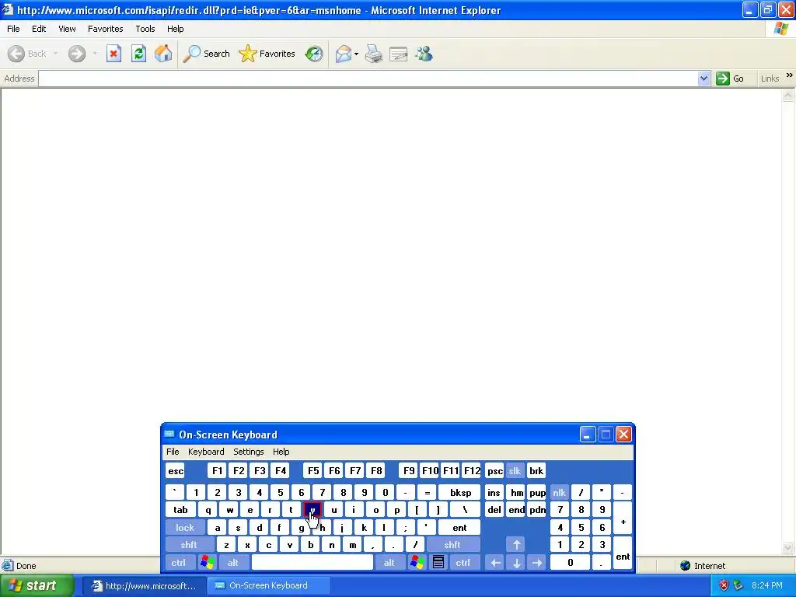The height and width of the screenshot is (597, 796).
Task: Toggle the left shft key
Action: (189, 545)
